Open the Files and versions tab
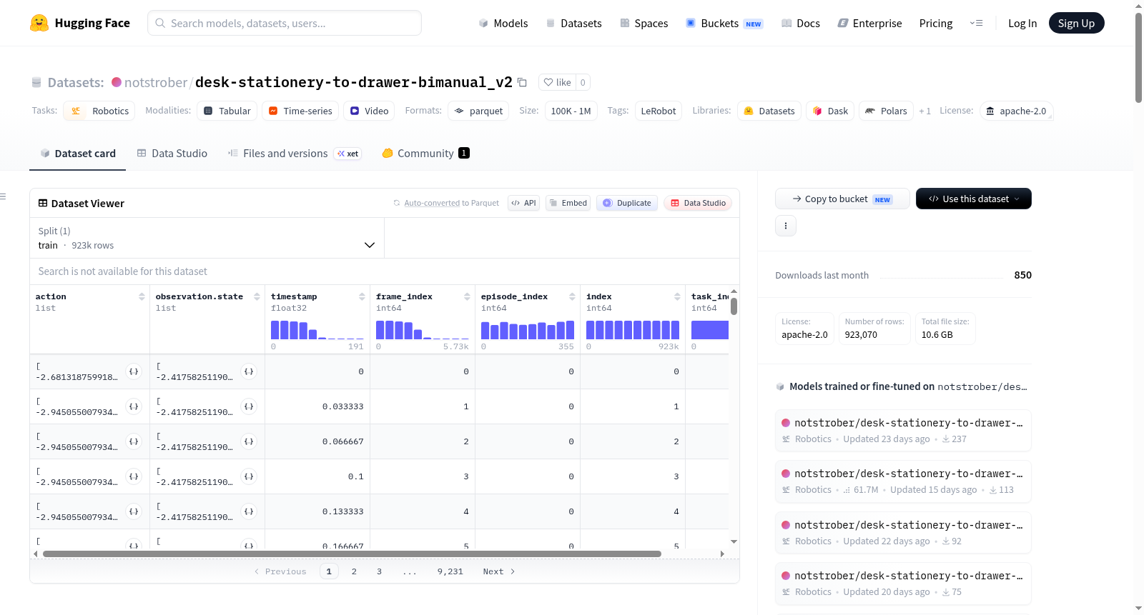The width and height of the screenshot is (1144, 615). coord(295,154)
